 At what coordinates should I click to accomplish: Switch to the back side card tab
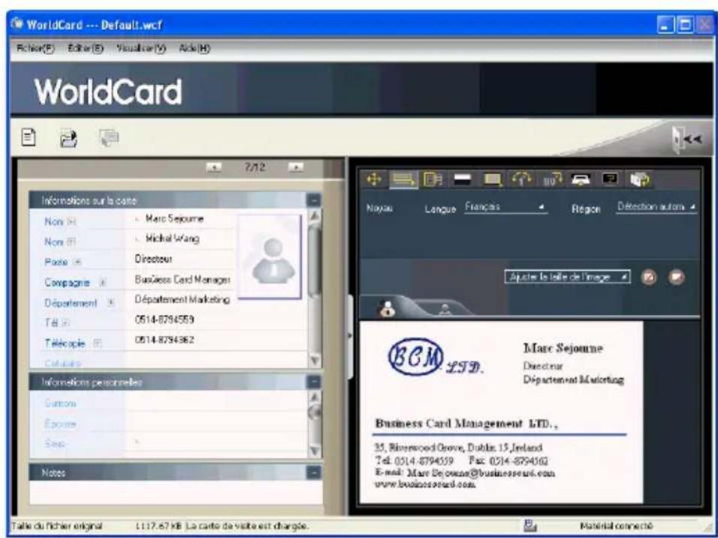point(444,309)
